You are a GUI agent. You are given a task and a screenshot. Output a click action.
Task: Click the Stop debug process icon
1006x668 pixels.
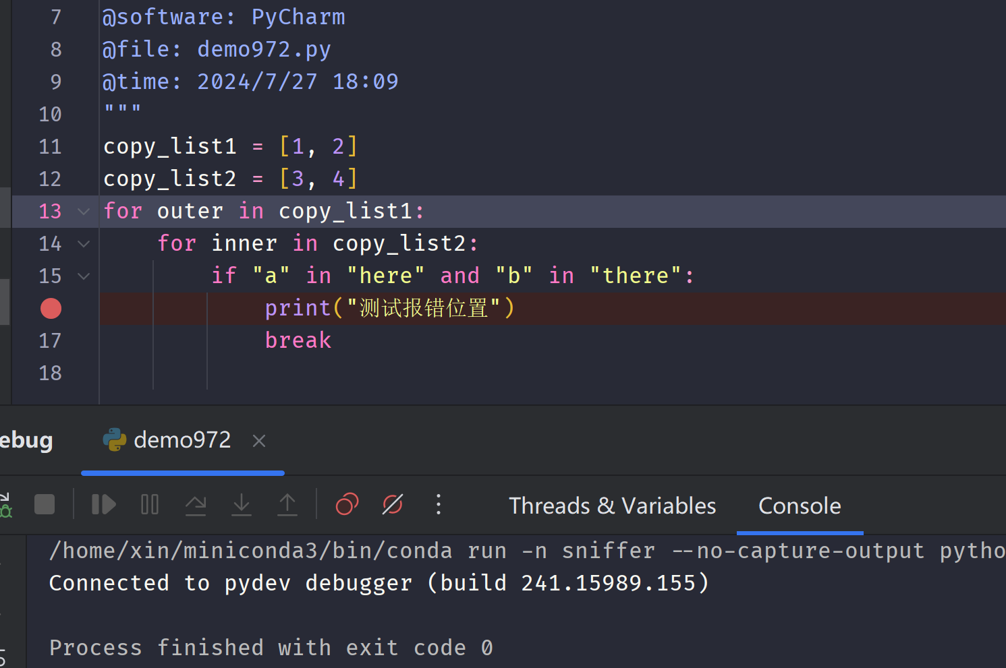[x=45, y=505]
